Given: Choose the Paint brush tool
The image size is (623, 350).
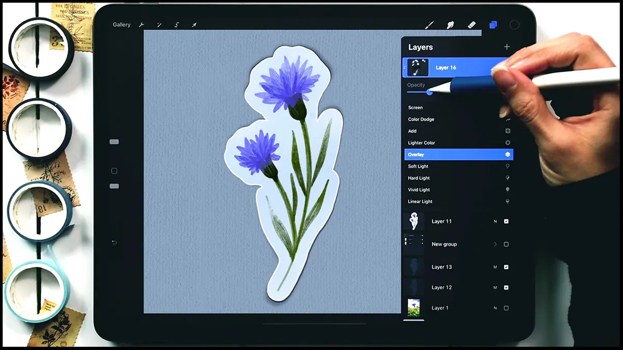Looking at the screenshot, I should click(429, 25).
